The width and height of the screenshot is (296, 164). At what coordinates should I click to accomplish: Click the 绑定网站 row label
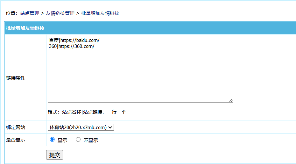(16, 128)
